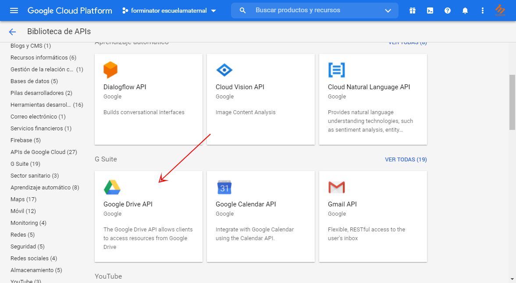View all 19 G Suite APIs

406,159
